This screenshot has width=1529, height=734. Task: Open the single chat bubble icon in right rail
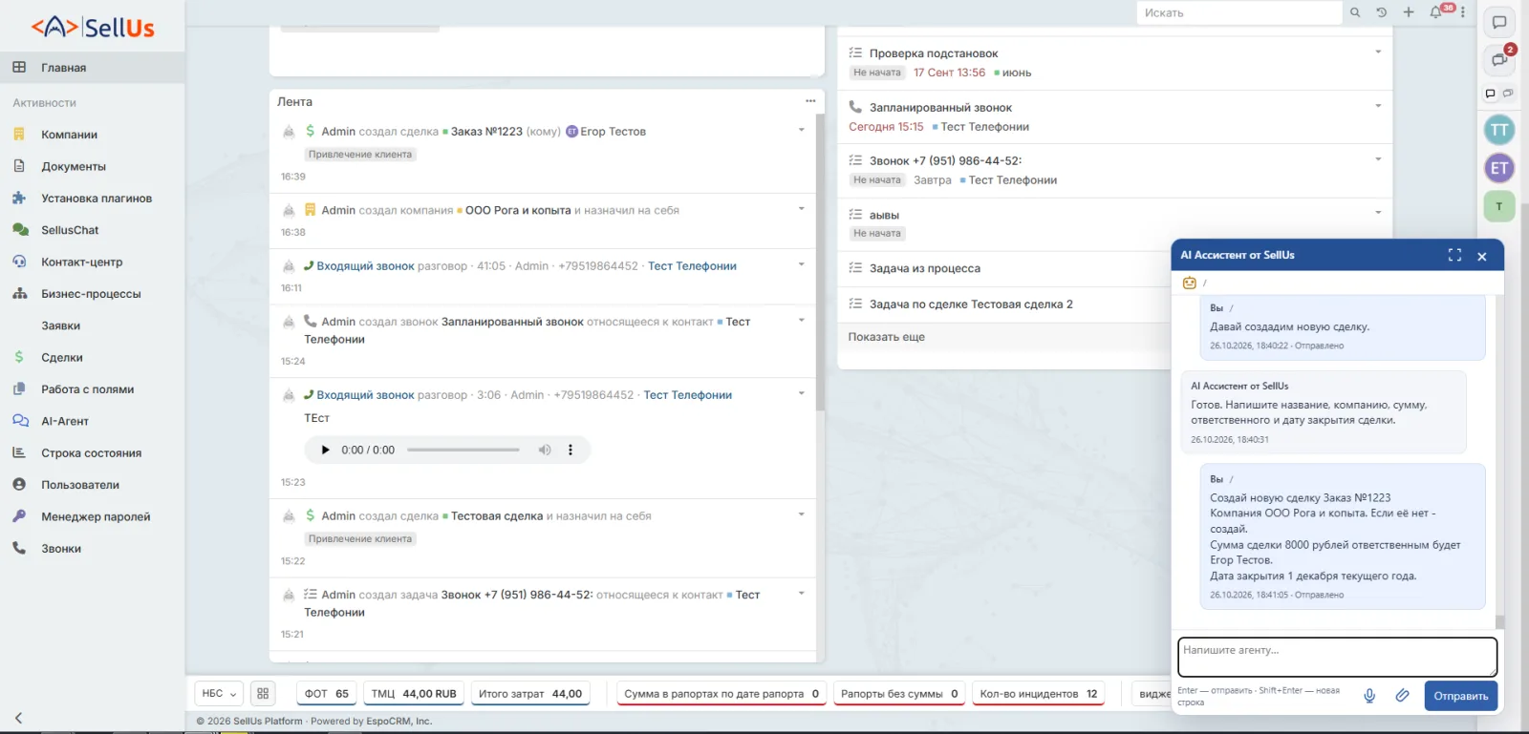pyautogui.click(x=1499, y=23)
